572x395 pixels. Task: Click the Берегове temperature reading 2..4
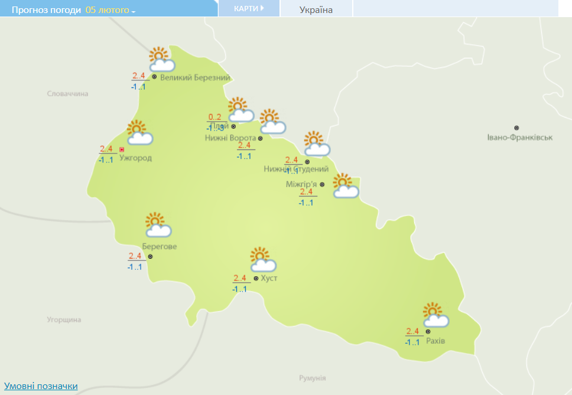pos(135,256)
